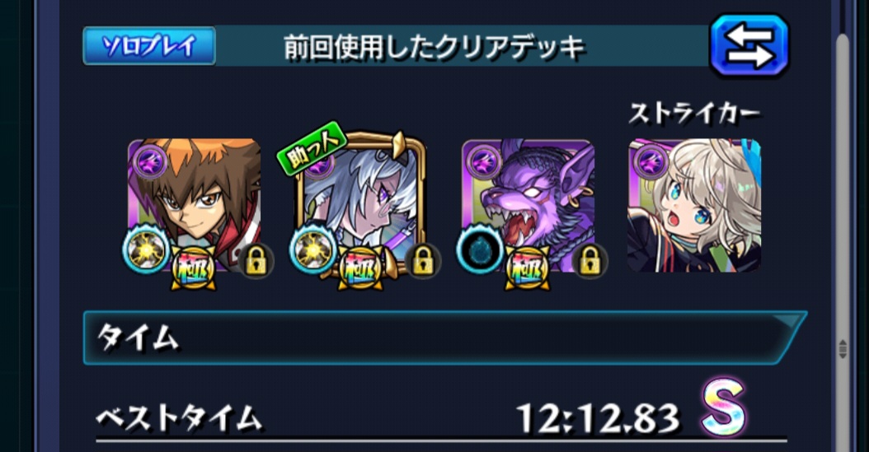Click the rainbow S rank badge
The width and height of the screenshot is (869, 452).
point(723,407)
